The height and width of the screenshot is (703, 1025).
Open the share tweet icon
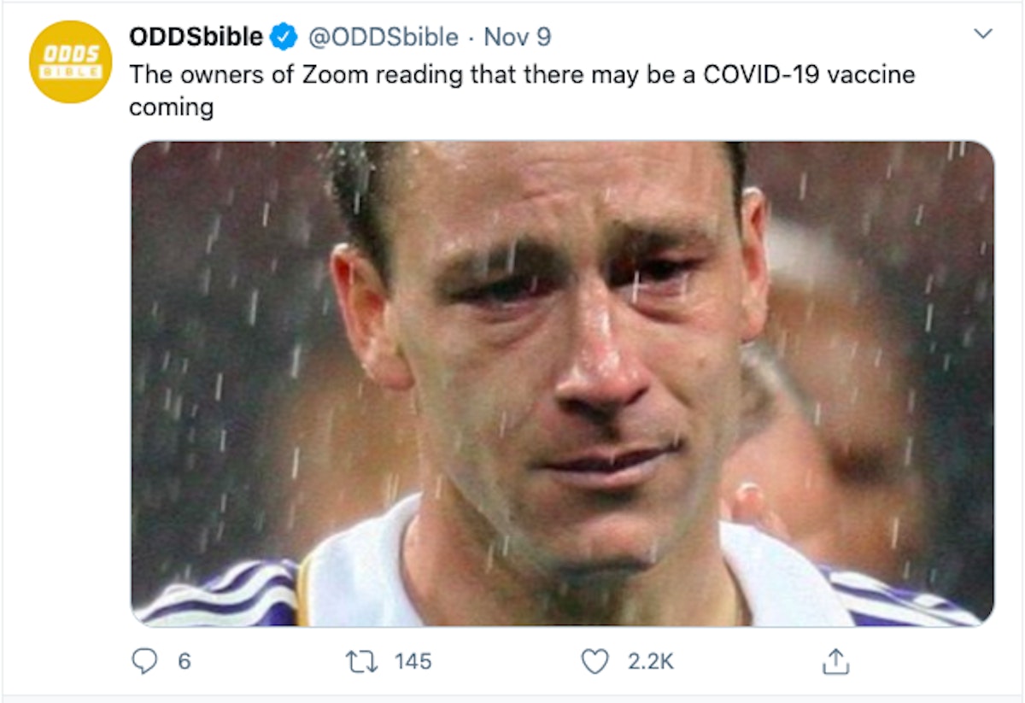[835, 660]
